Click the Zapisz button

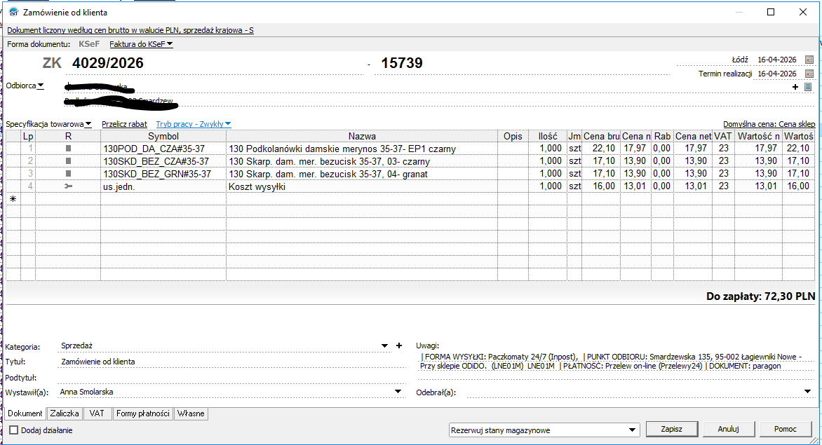pyautogui.click(x=671, y=429)
